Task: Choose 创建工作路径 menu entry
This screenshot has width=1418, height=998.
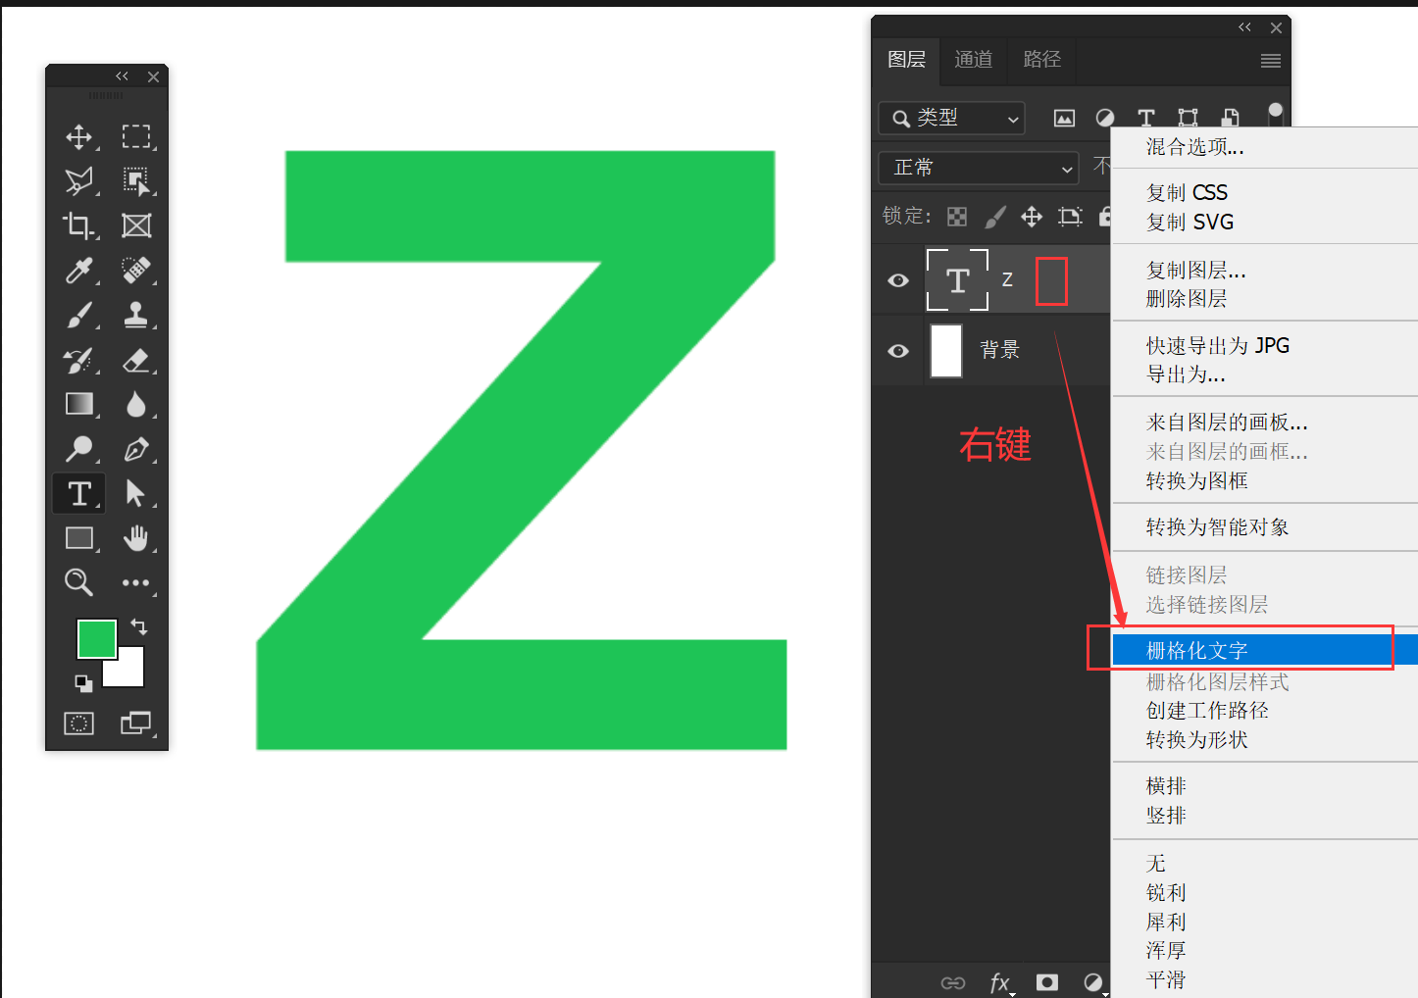Action: [x=1265, y=711]
